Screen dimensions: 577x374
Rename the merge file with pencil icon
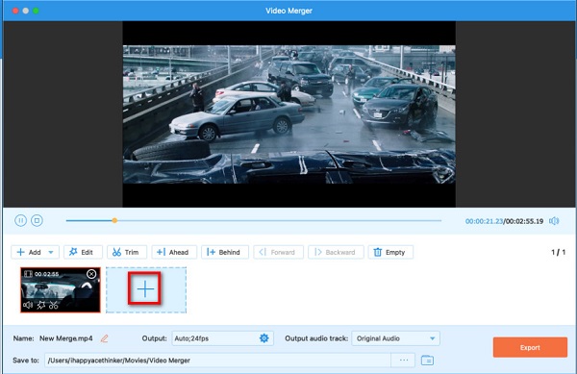coord(105,338)
